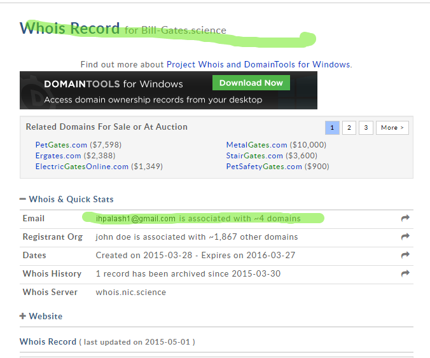Click the share arrow in the Email row

coord(405,218)
